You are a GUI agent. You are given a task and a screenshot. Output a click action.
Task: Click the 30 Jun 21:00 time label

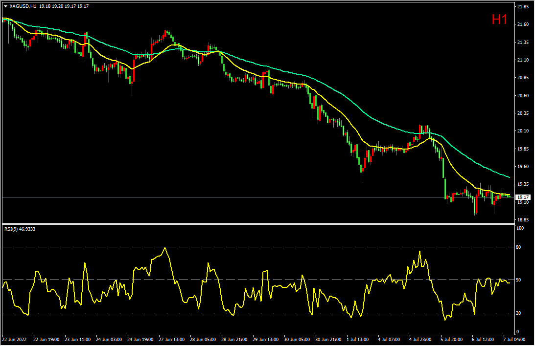328,340
